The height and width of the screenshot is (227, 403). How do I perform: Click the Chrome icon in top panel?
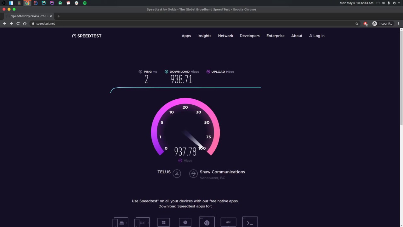[27, 3]
